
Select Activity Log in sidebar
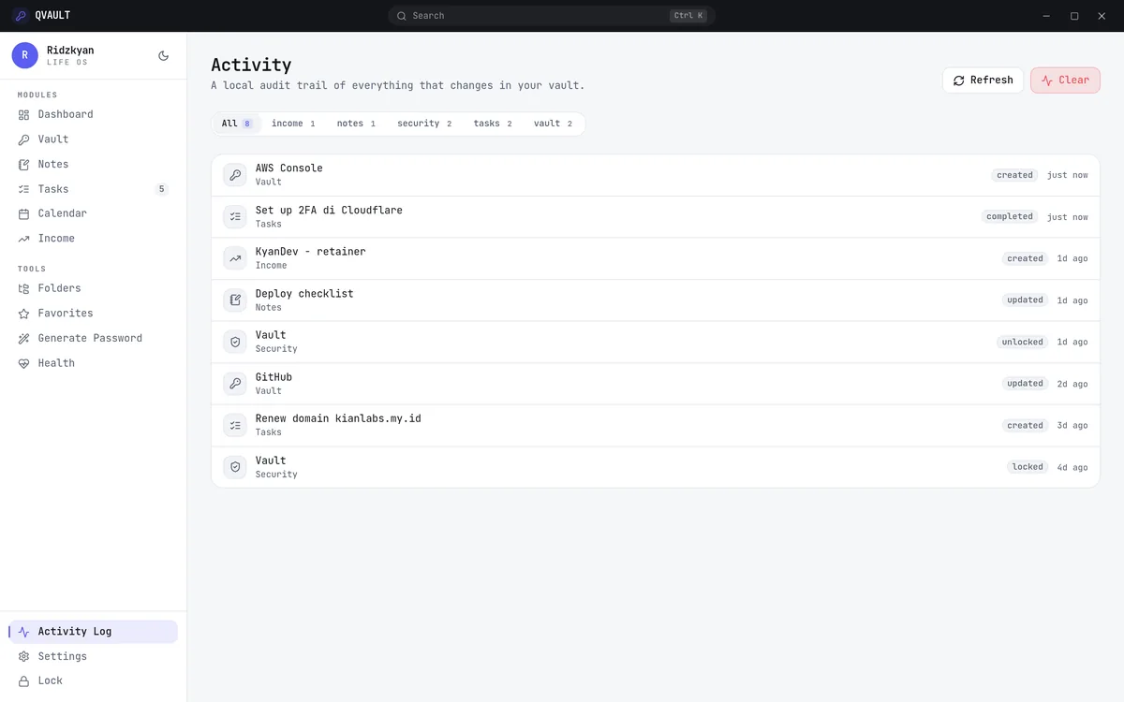(x=94, y=632)
